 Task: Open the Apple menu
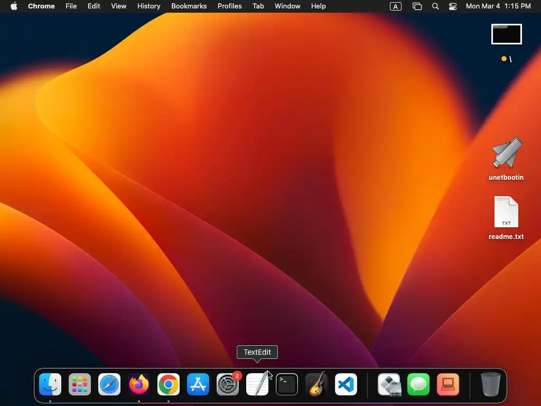[x=14, y=6]
